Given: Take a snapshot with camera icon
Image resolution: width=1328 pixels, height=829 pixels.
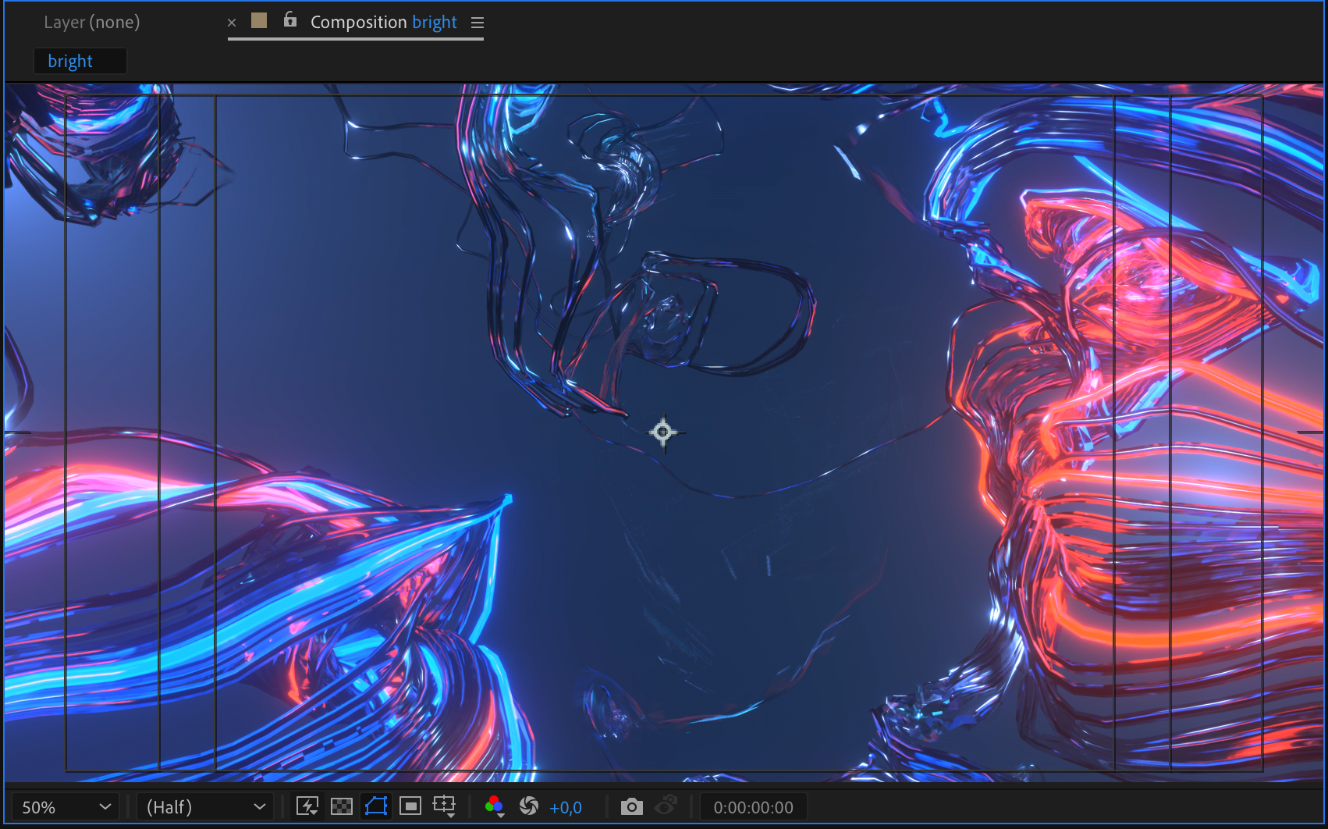Looking at the screenshot, I should [x=632, y=806].
